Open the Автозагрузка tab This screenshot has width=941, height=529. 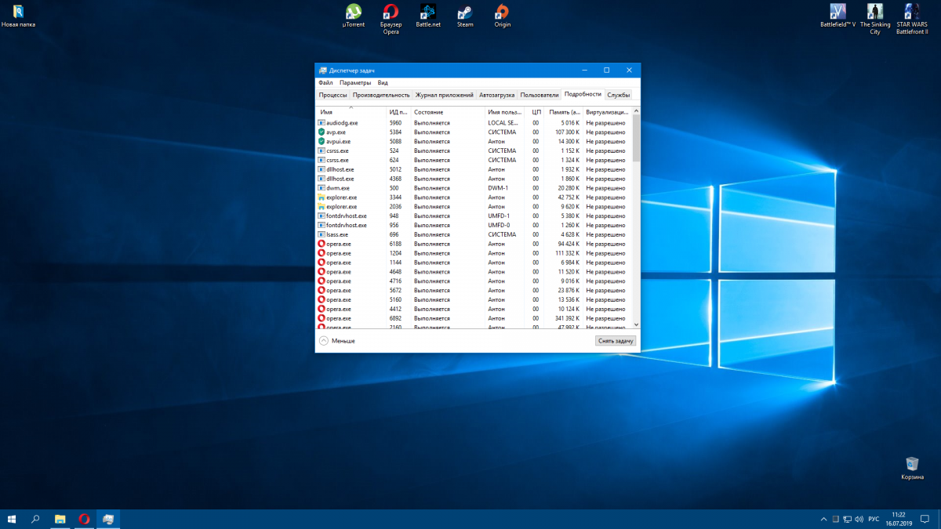pyautogui.click(x=496, y=95)
